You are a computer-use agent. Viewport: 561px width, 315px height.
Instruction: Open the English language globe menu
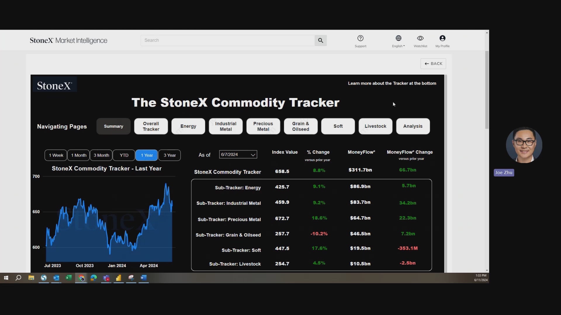click(398, 41)
